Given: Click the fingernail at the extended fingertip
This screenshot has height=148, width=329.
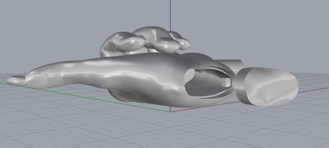Looking at the screenshot, I should click(36, 81).
